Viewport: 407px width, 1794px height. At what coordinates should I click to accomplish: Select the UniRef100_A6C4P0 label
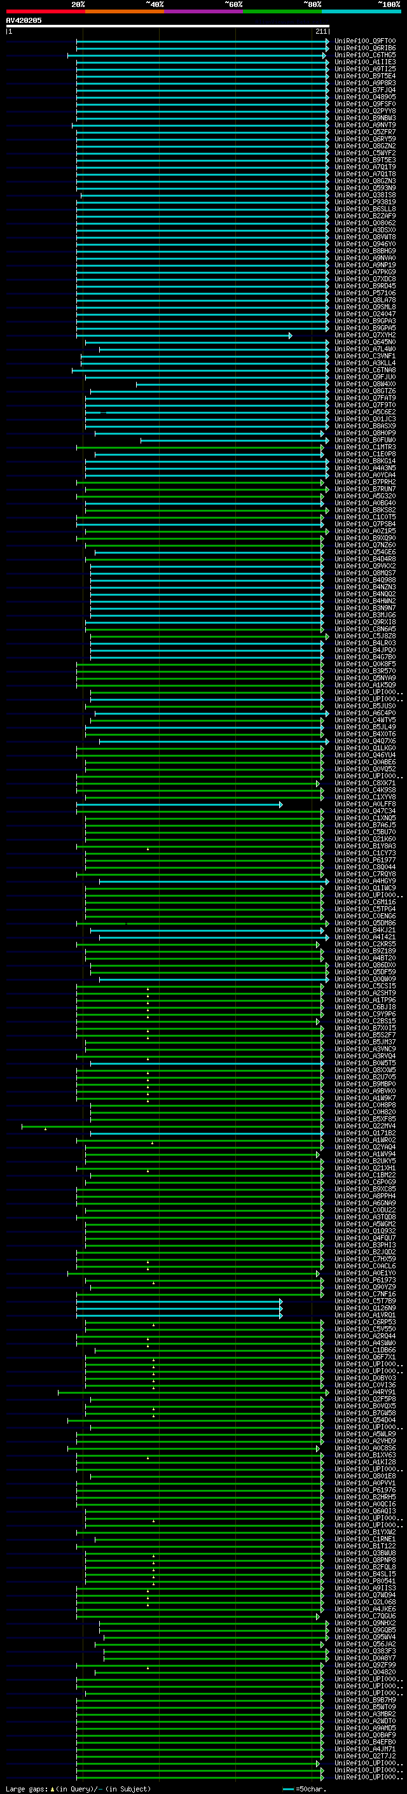[365, 713]
